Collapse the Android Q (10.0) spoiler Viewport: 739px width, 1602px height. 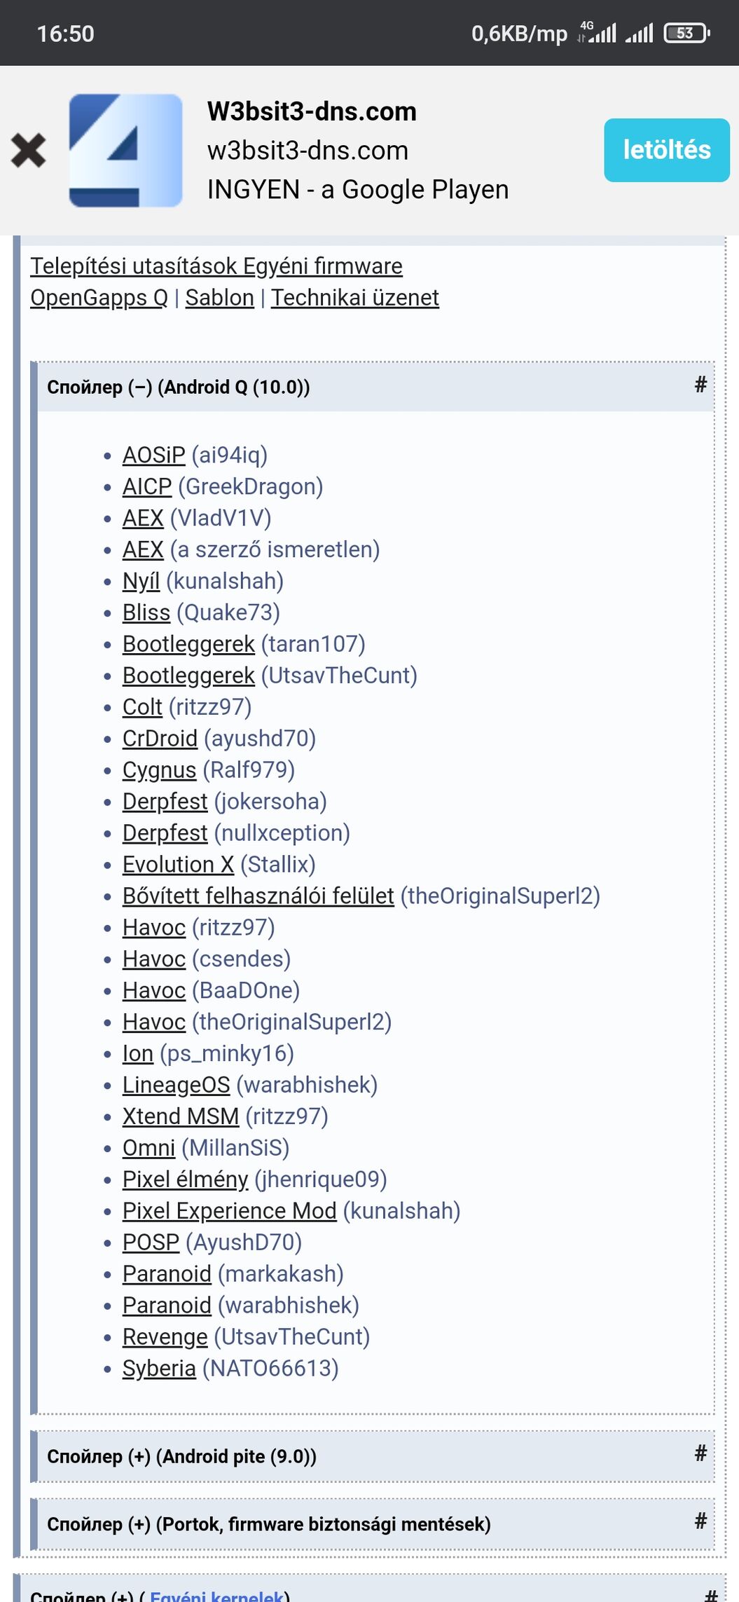[179, 387]
